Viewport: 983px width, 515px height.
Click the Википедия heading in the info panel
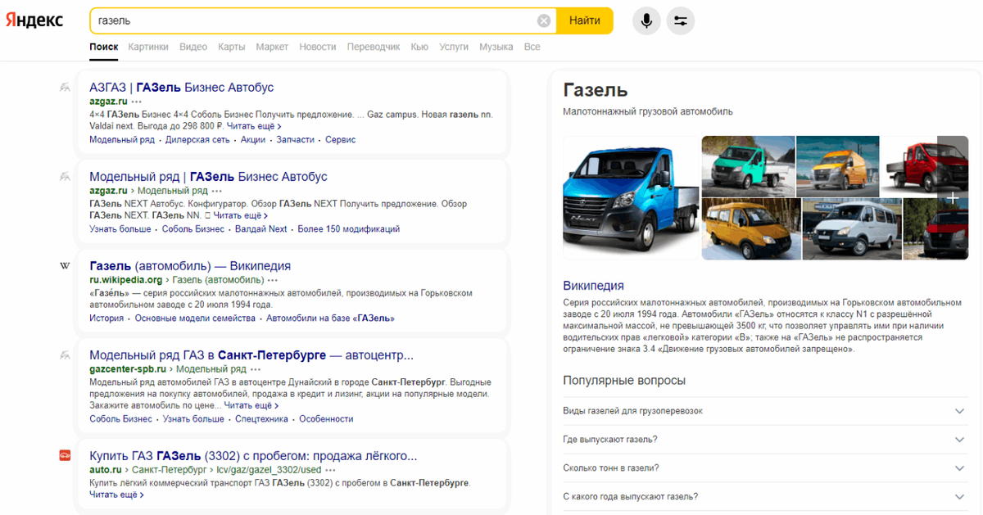tap(593, 286)
